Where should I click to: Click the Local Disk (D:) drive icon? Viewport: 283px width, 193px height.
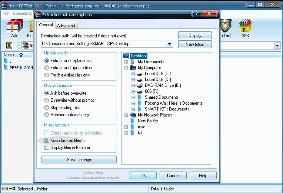point(140,80)
